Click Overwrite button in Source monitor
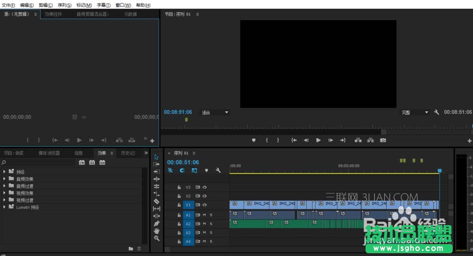The image size is (473, 256). [132, 140]
